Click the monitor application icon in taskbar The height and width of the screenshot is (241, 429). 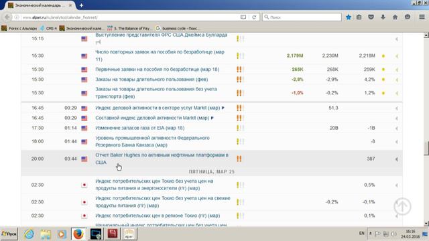(96, 234)
